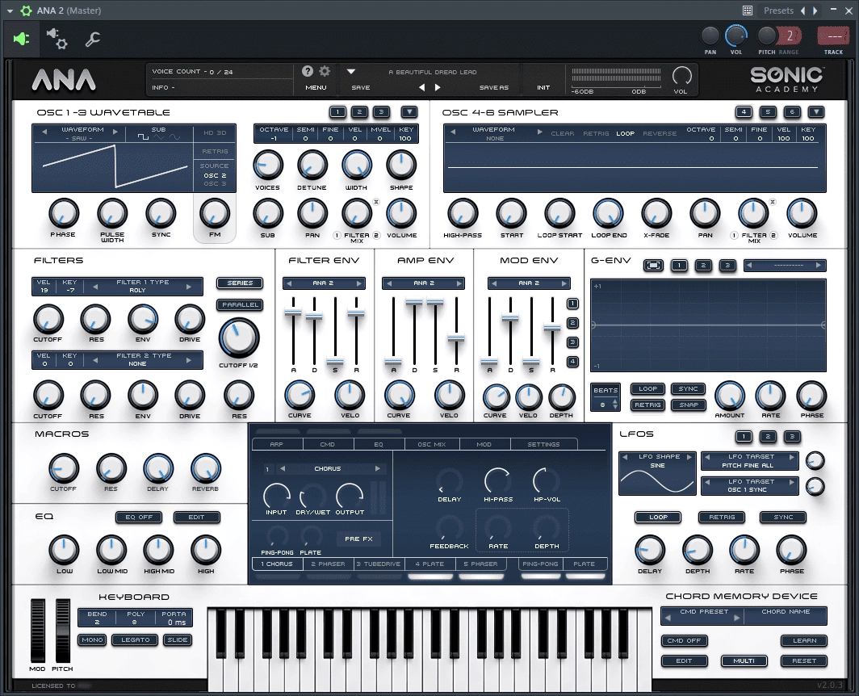859x696 pixels.
Task: Click the Filter Env Attack slider
Action: (x=293, y=312)
